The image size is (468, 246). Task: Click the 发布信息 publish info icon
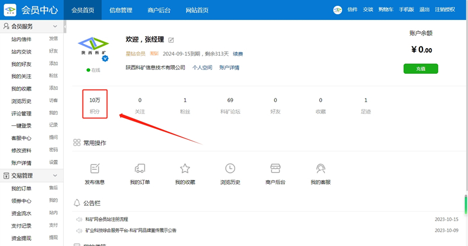coord(95,169)
